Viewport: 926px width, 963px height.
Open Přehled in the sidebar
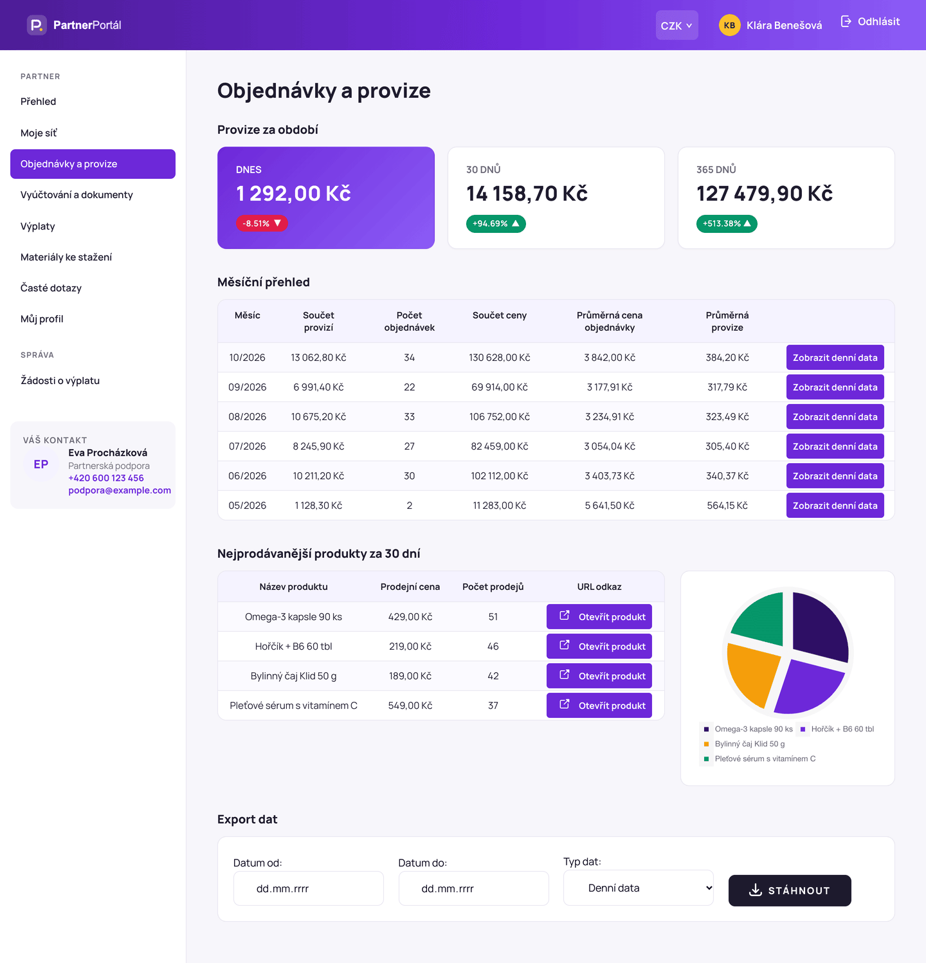[93, 102]
